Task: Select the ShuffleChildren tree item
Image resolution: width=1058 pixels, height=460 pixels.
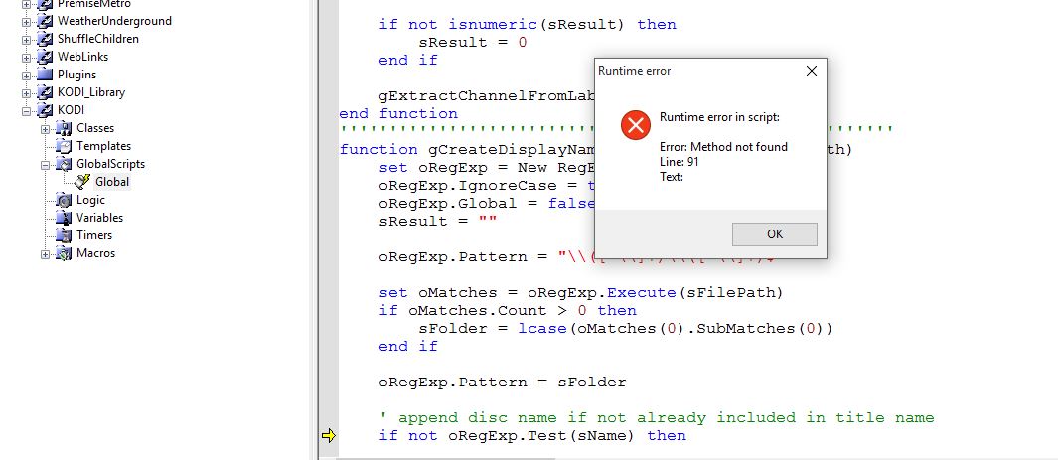Action: click(97, 39)
